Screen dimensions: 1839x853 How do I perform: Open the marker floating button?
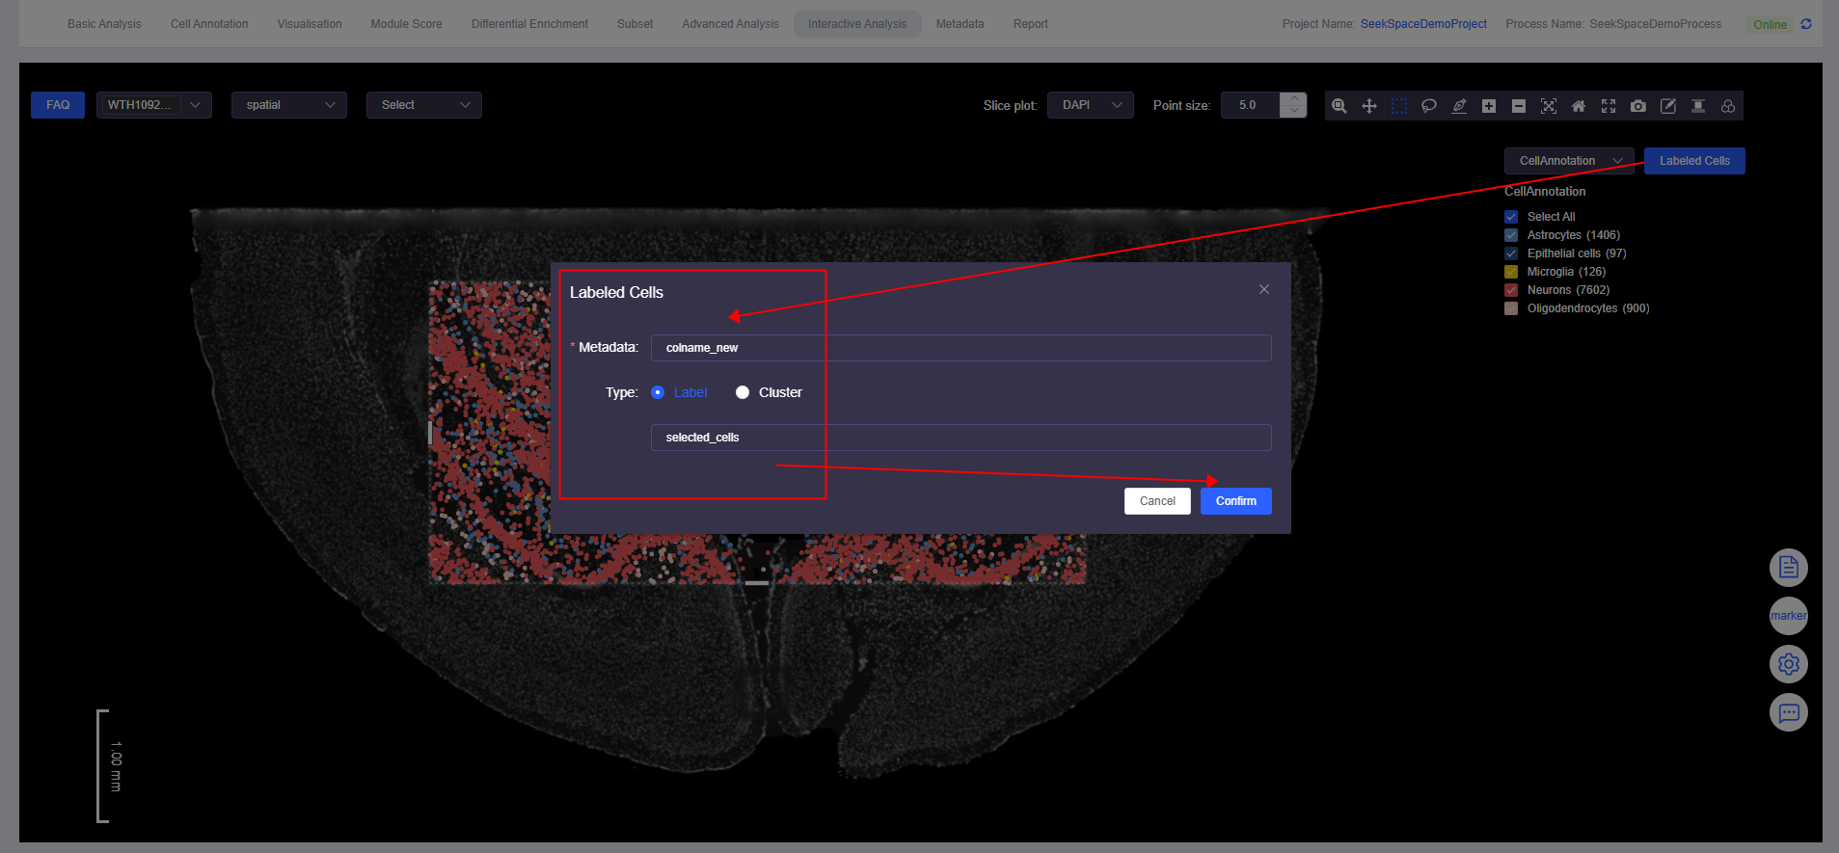click(1788, 616)
